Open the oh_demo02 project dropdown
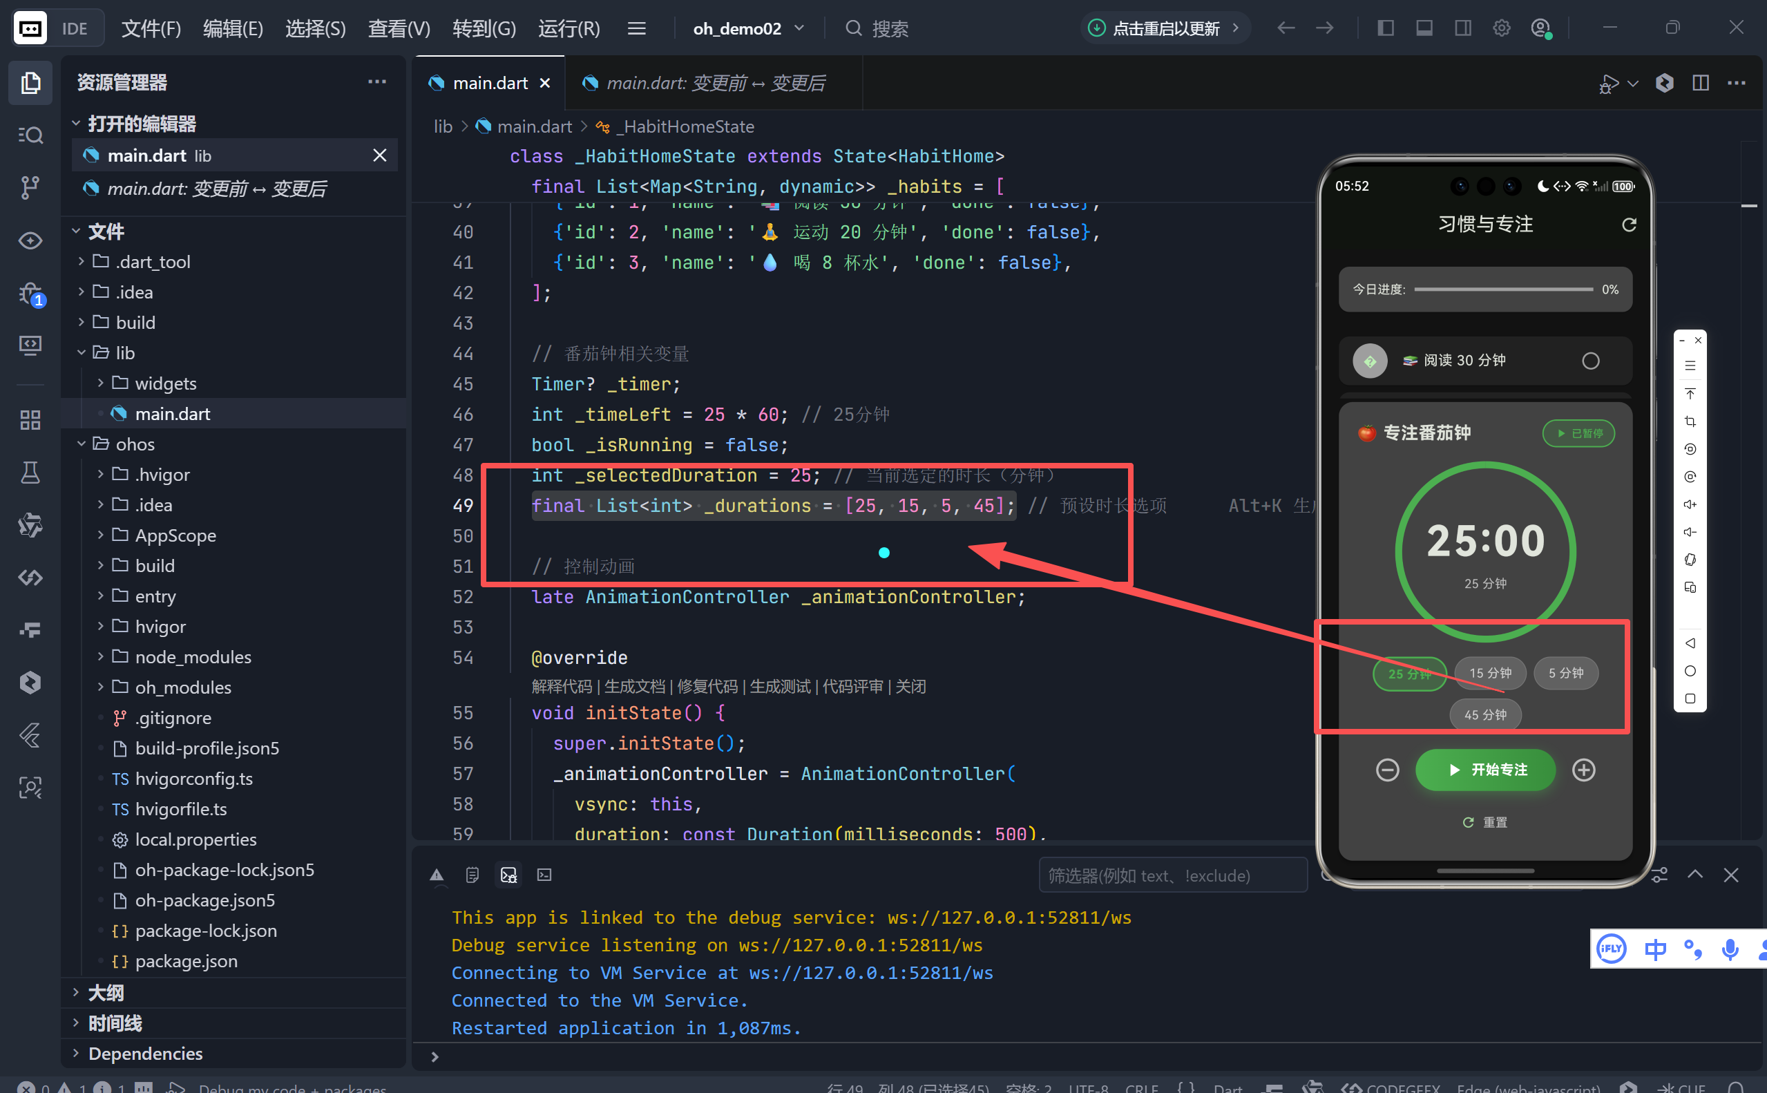 pyautogui.click(x=748, y=28)
